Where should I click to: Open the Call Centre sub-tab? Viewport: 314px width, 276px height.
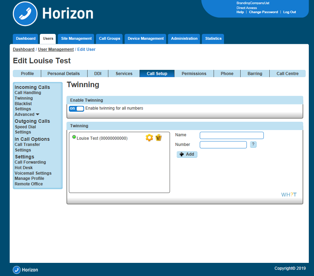click(x=287, y=74)
